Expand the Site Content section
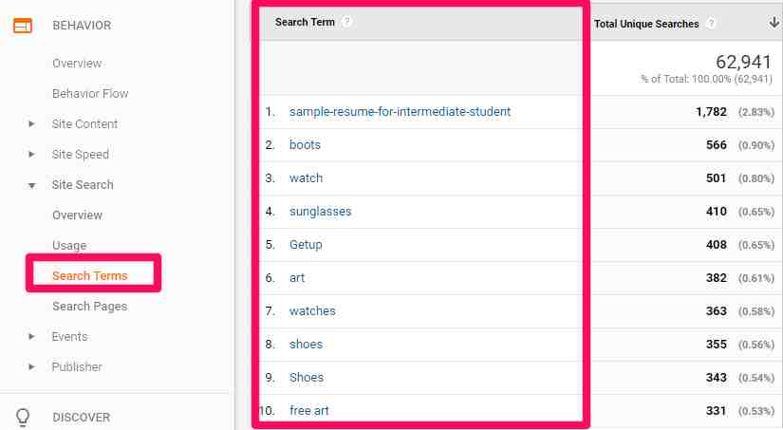 31,124
